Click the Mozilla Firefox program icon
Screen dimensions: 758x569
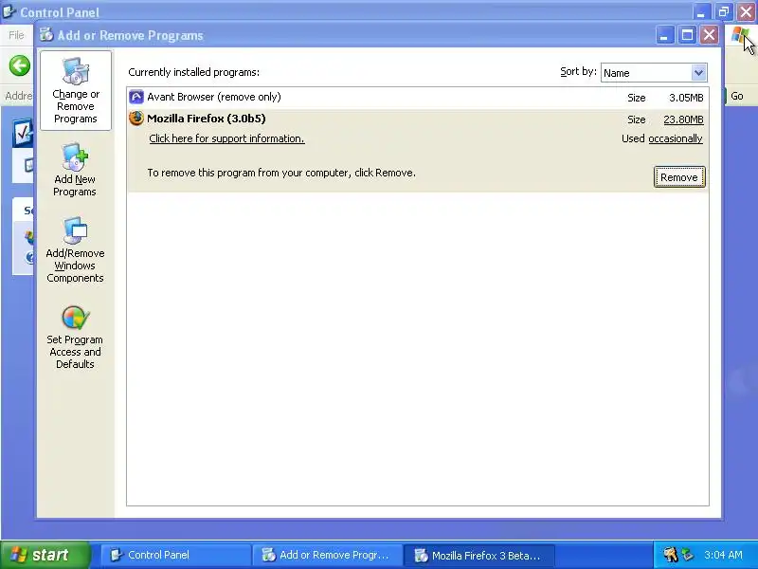[x=136, y=119]
